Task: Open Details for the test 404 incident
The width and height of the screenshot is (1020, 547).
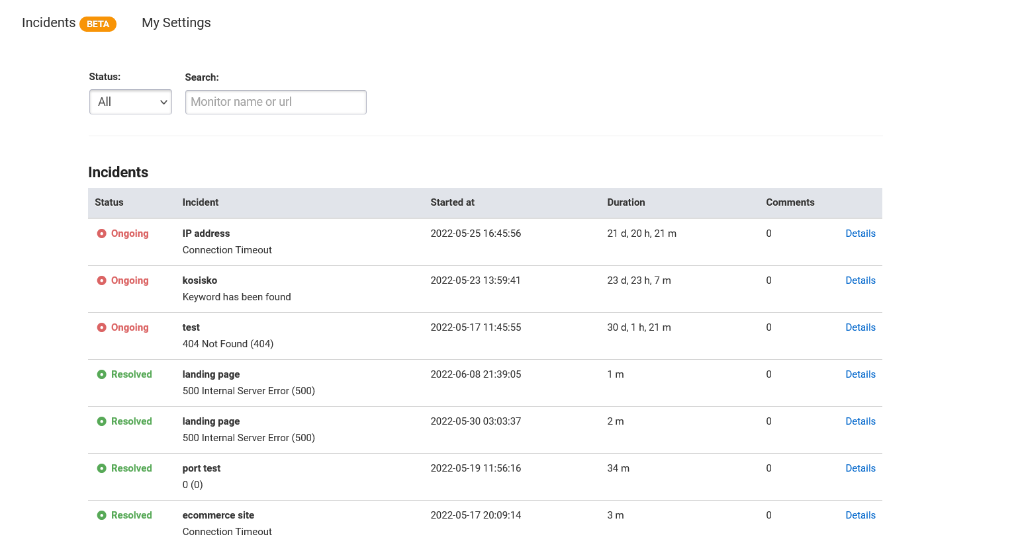Action: [x=860, y=327]
